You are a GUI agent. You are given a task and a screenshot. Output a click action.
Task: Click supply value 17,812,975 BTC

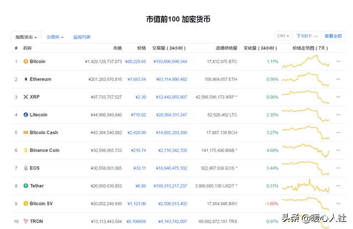(x=222, y=61)
